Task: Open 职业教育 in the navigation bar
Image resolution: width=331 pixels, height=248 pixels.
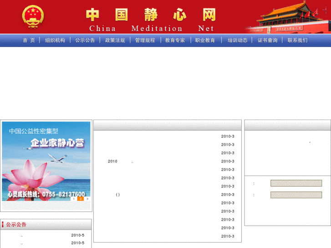Action: pyautogui.click(x=205, y=40)
